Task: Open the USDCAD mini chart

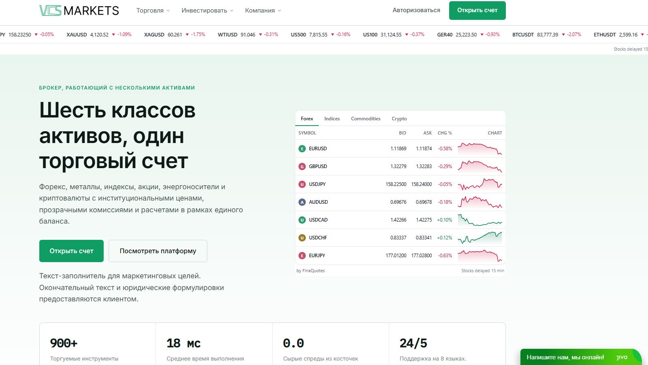Action: 480,220
